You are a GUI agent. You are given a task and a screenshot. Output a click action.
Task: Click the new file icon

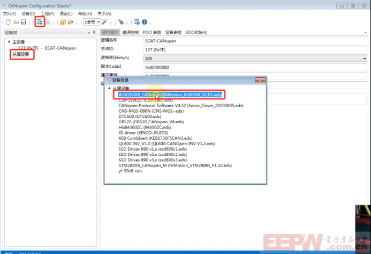(x=8, y=22)
